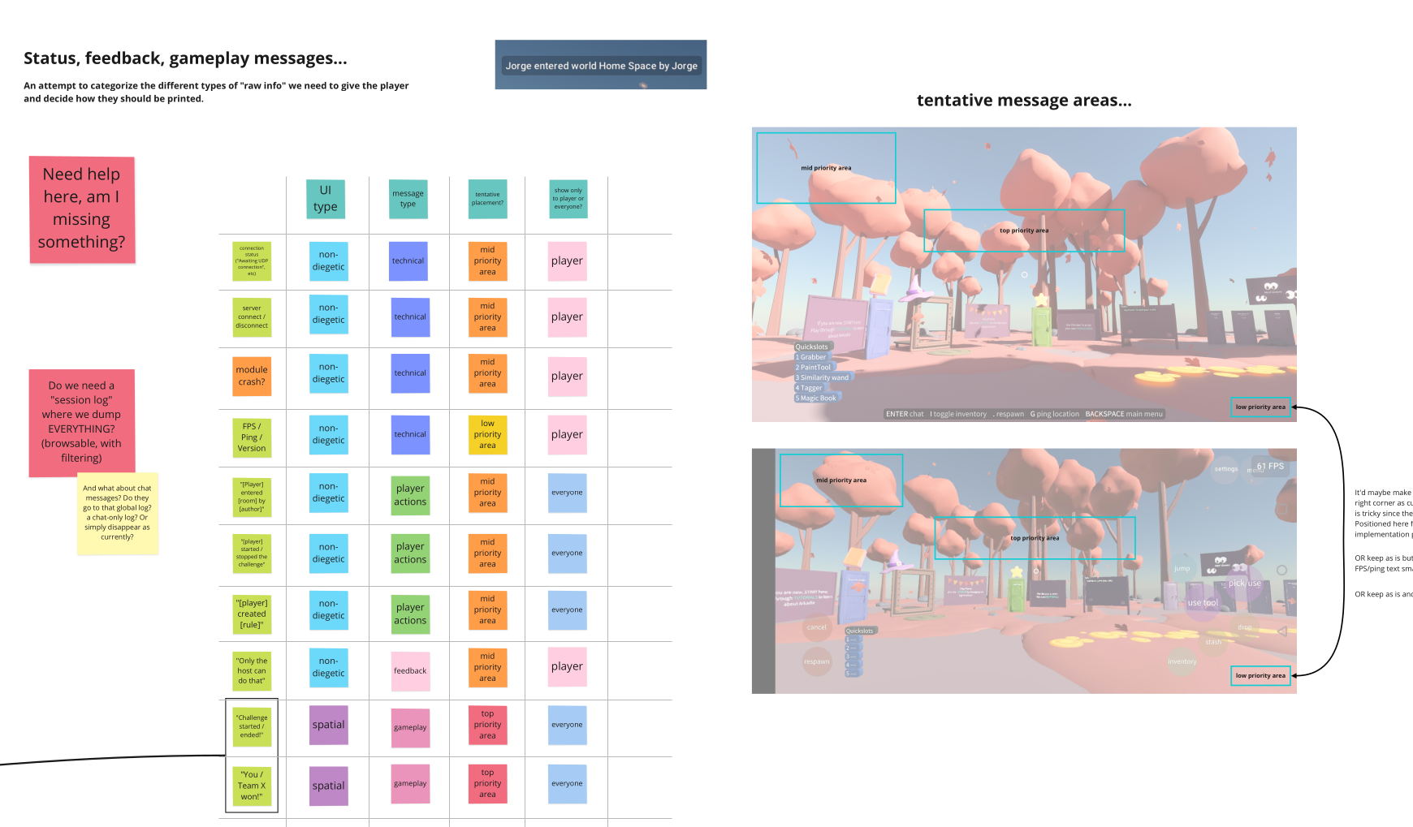Click "top priority area" in the "You / Team X won" row
The height and width of the screenshot is (827, 1413).
point(487,784)
